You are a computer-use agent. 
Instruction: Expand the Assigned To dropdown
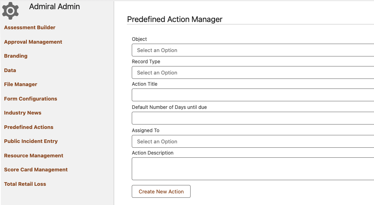pos(253,142)
